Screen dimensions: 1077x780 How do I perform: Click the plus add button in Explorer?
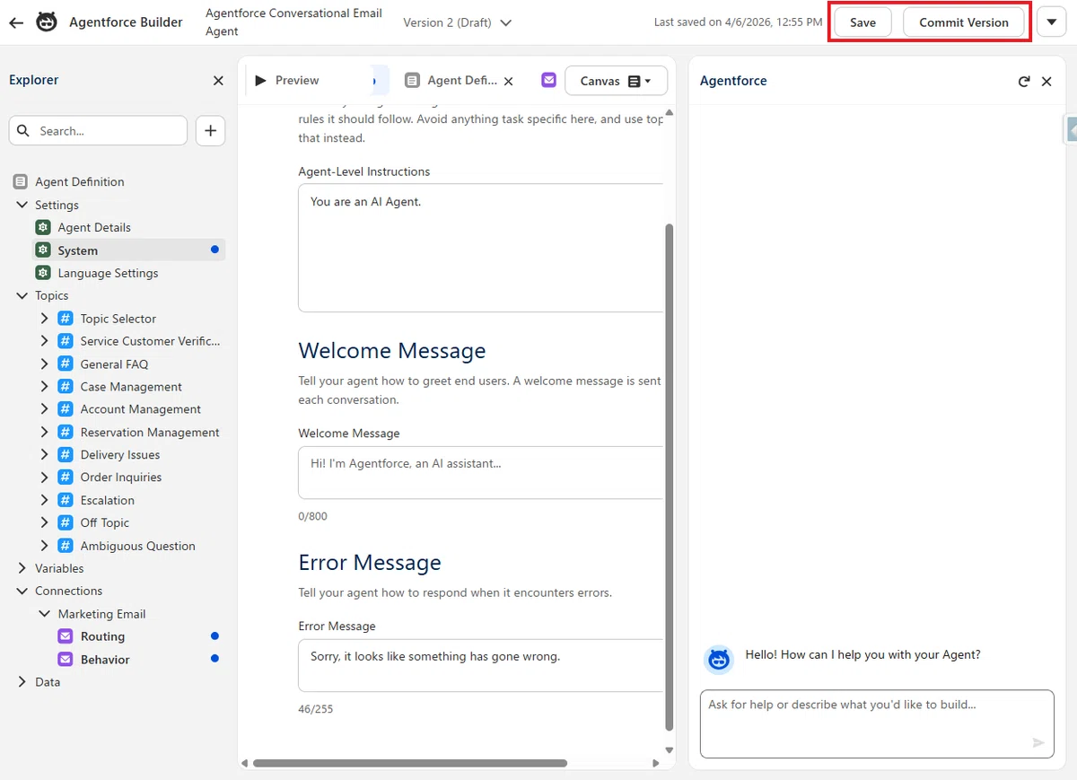pyautogui.click(x=210, y=130)
